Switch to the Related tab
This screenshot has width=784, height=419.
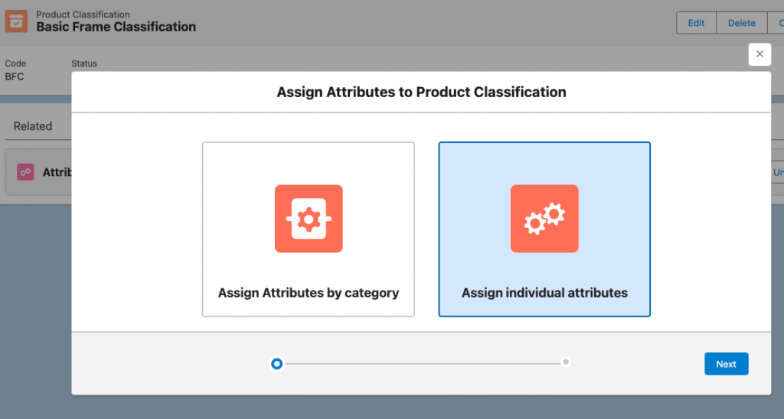point(33,126)
